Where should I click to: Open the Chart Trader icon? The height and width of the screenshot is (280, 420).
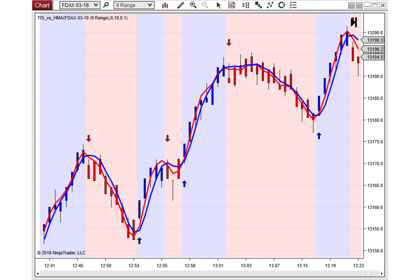point(246,5)
